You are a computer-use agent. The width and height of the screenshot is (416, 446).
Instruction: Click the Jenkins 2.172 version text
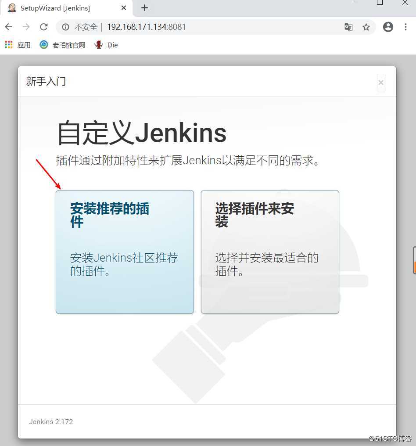tap(51, 421)
